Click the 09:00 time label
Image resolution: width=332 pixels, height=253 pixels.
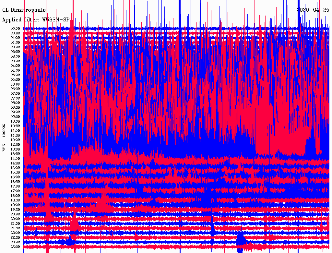15,112
